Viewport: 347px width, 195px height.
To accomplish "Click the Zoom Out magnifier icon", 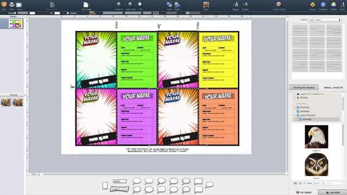I will coord(130,4).
